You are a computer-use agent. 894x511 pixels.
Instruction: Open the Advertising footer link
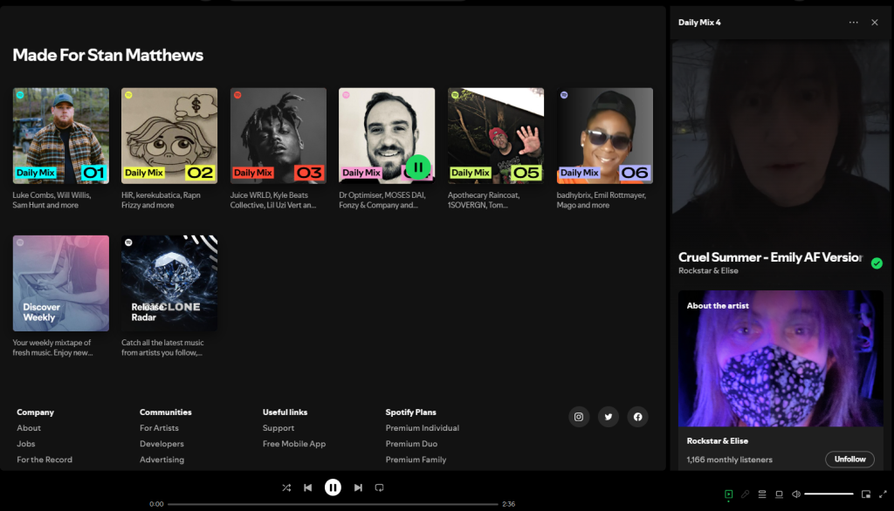[x=162, y=460]
